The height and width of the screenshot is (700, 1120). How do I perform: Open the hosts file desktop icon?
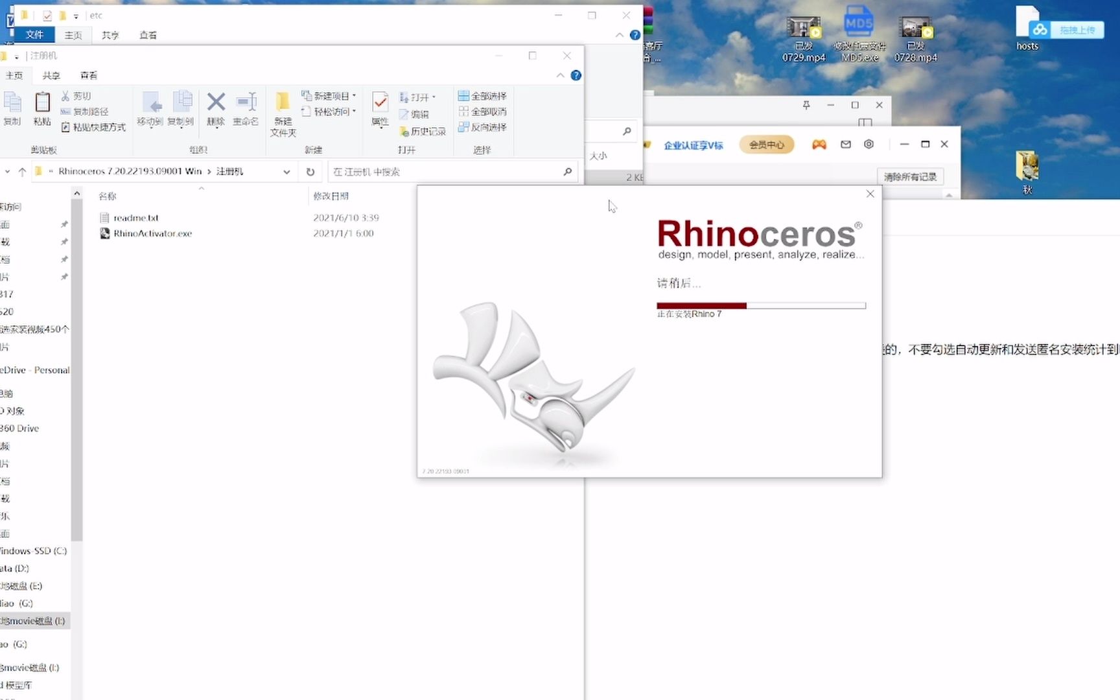click(1027, 28)
